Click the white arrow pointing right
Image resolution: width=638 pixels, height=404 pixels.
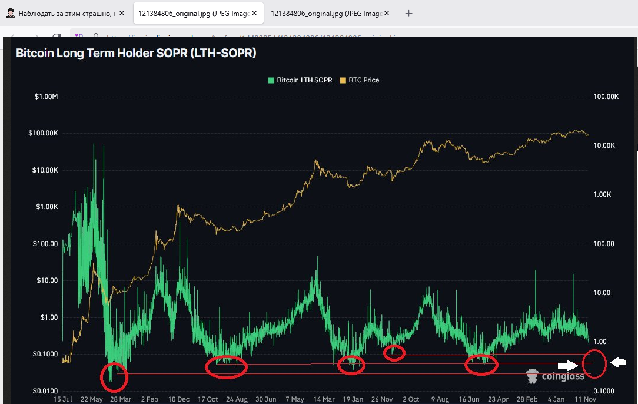[568, 365]
